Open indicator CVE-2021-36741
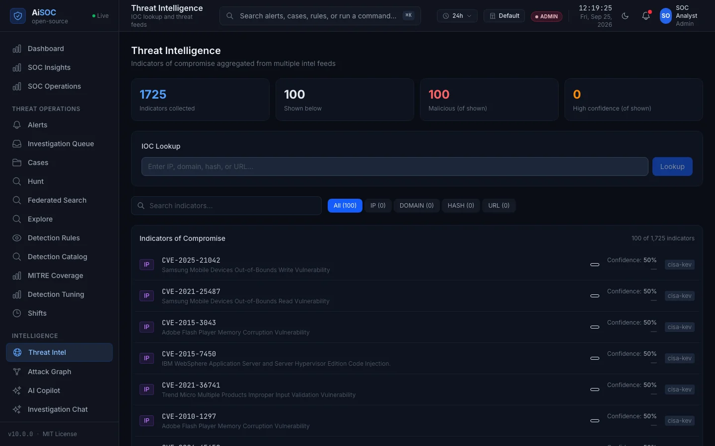The image size is (715, 446). [x=417, y=390]
